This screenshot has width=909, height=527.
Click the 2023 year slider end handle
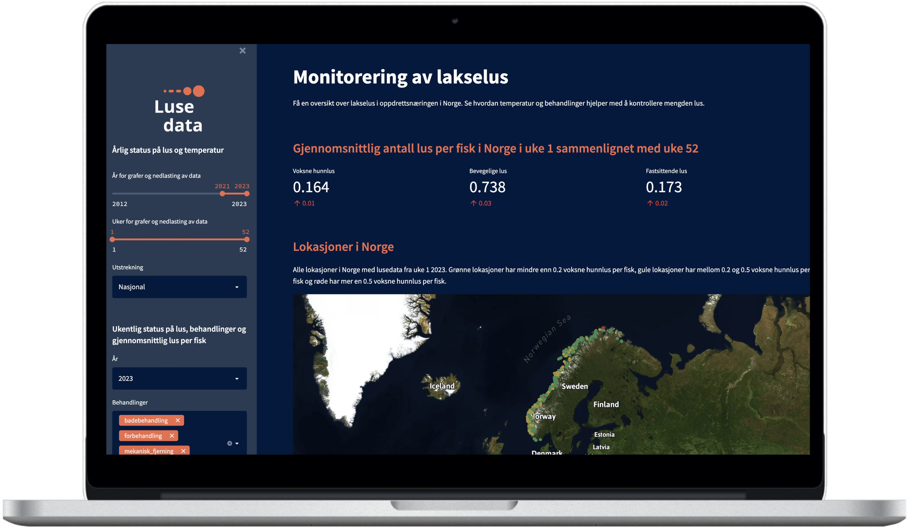[x=247, y=194]
